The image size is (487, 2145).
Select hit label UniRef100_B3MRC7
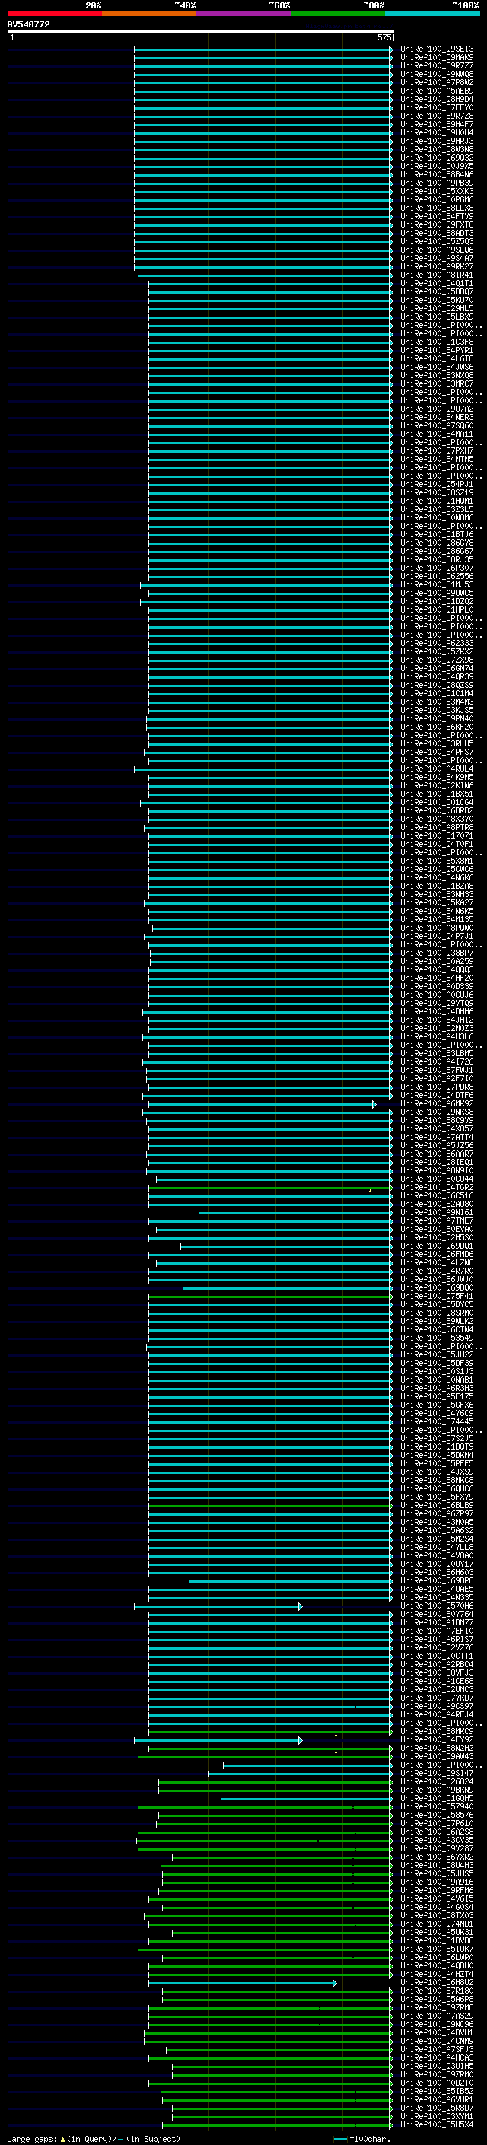click(437, 383)
